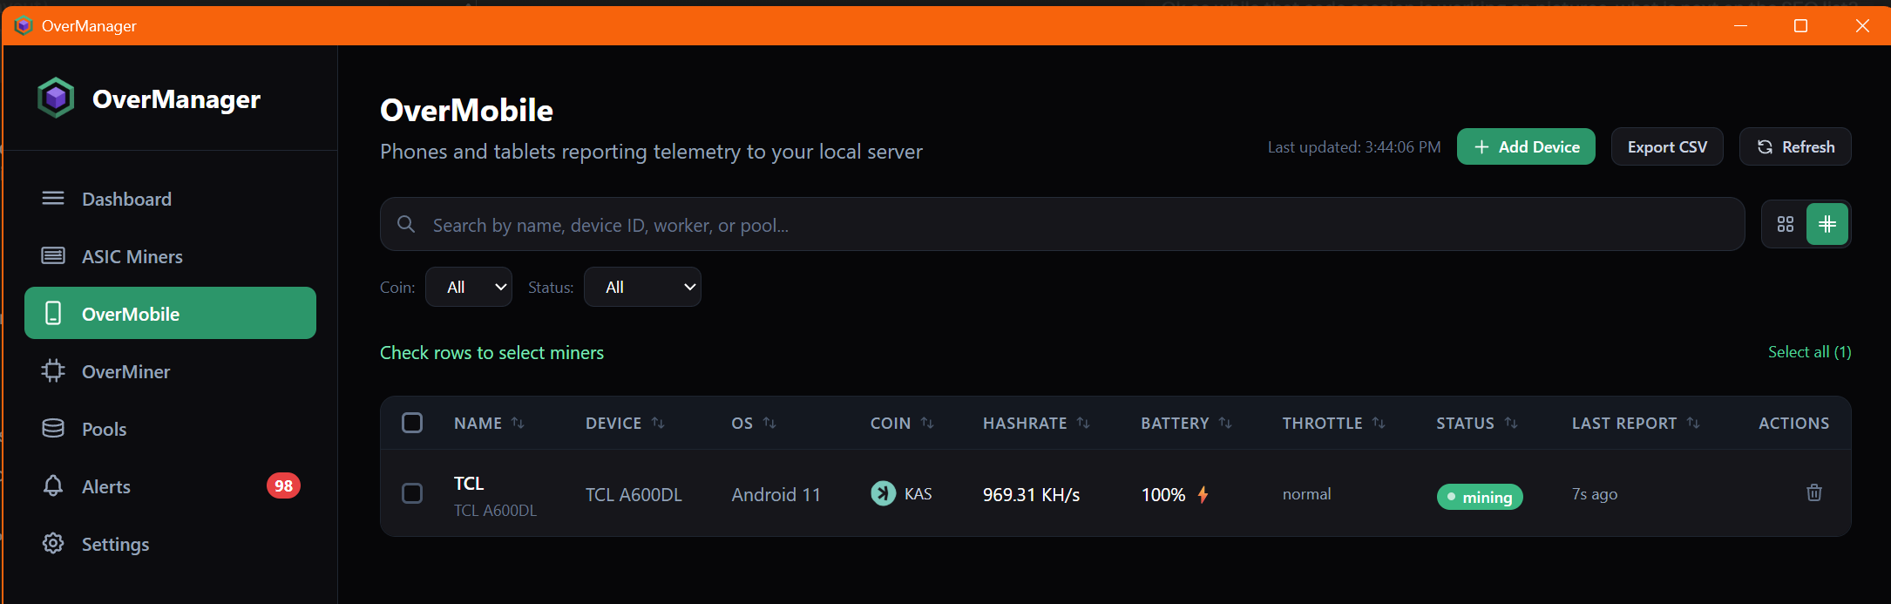
Task: Click the battery charging bolt icon
Action: 1203,494
